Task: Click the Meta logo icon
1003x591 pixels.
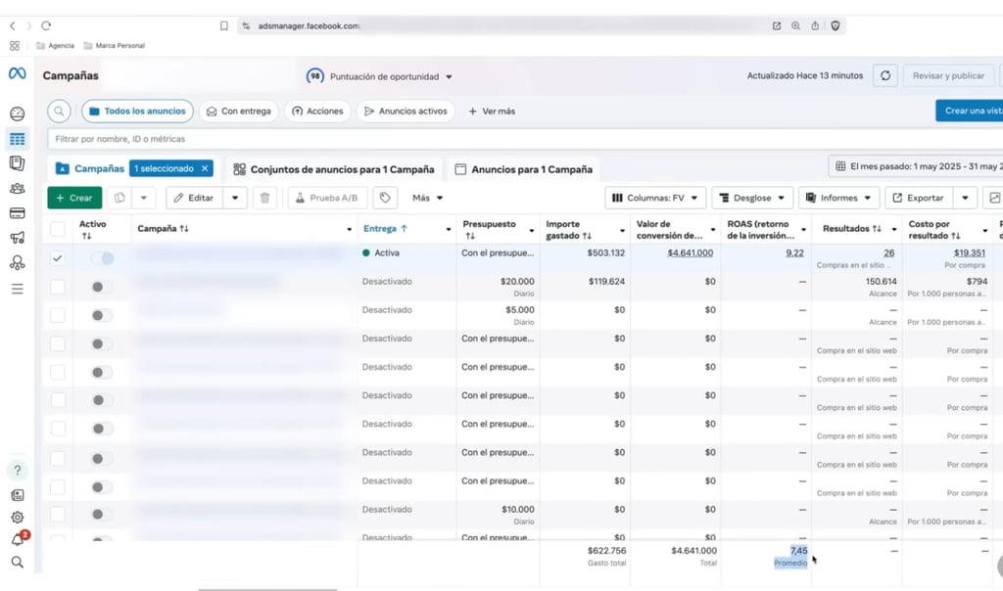Action: (17, 74)
